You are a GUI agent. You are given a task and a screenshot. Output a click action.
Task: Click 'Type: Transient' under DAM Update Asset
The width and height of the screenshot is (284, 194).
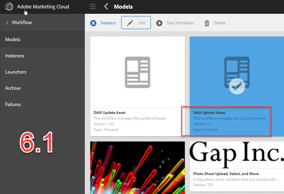coord(106,130)
